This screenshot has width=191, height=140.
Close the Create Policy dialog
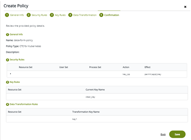[x=185, y=7]
